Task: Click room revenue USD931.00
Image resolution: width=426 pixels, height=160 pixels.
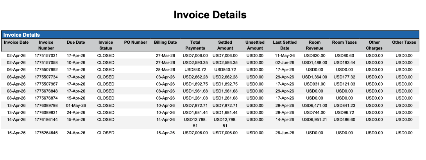Action: pos(315,84)
